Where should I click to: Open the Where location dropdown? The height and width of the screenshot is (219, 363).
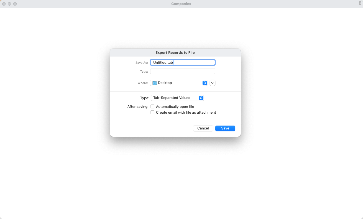(x=179, y=83)
